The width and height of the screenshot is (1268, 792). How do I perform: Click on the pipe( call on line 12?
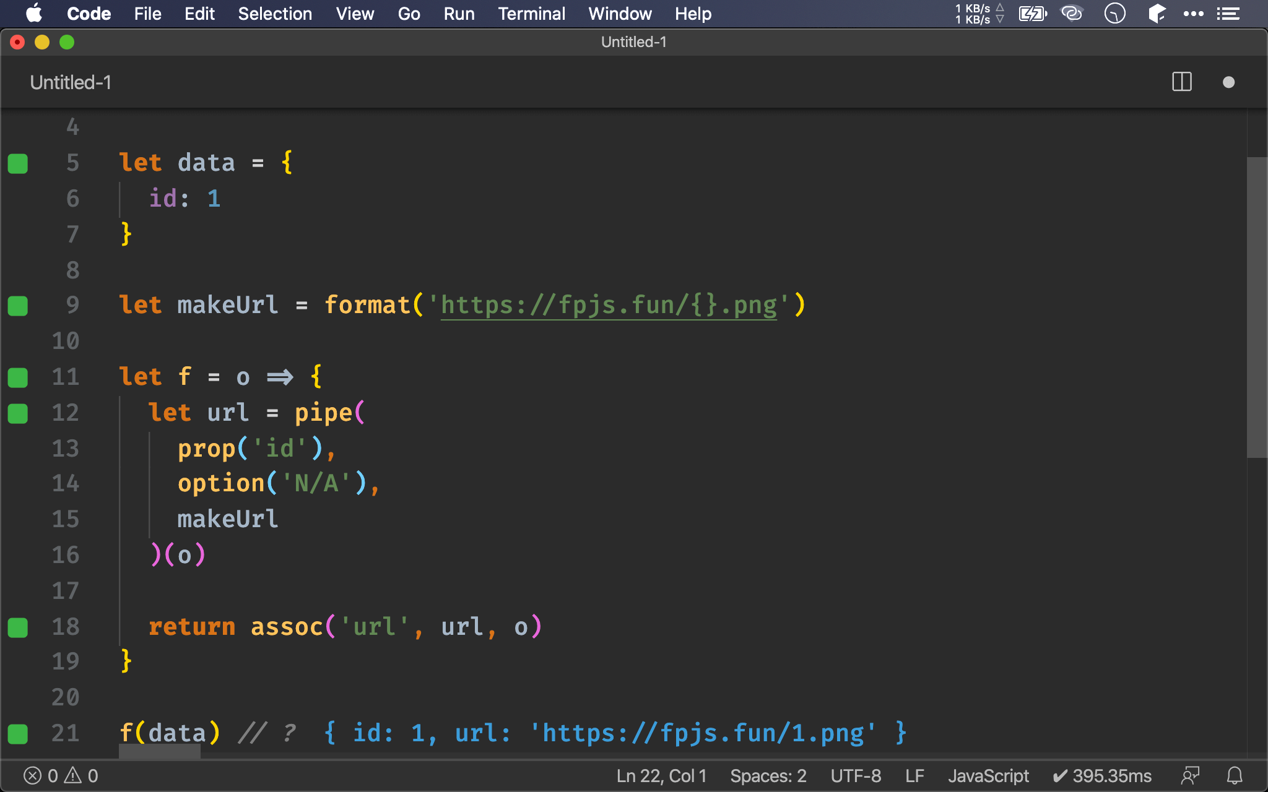[x=330, y=413]
